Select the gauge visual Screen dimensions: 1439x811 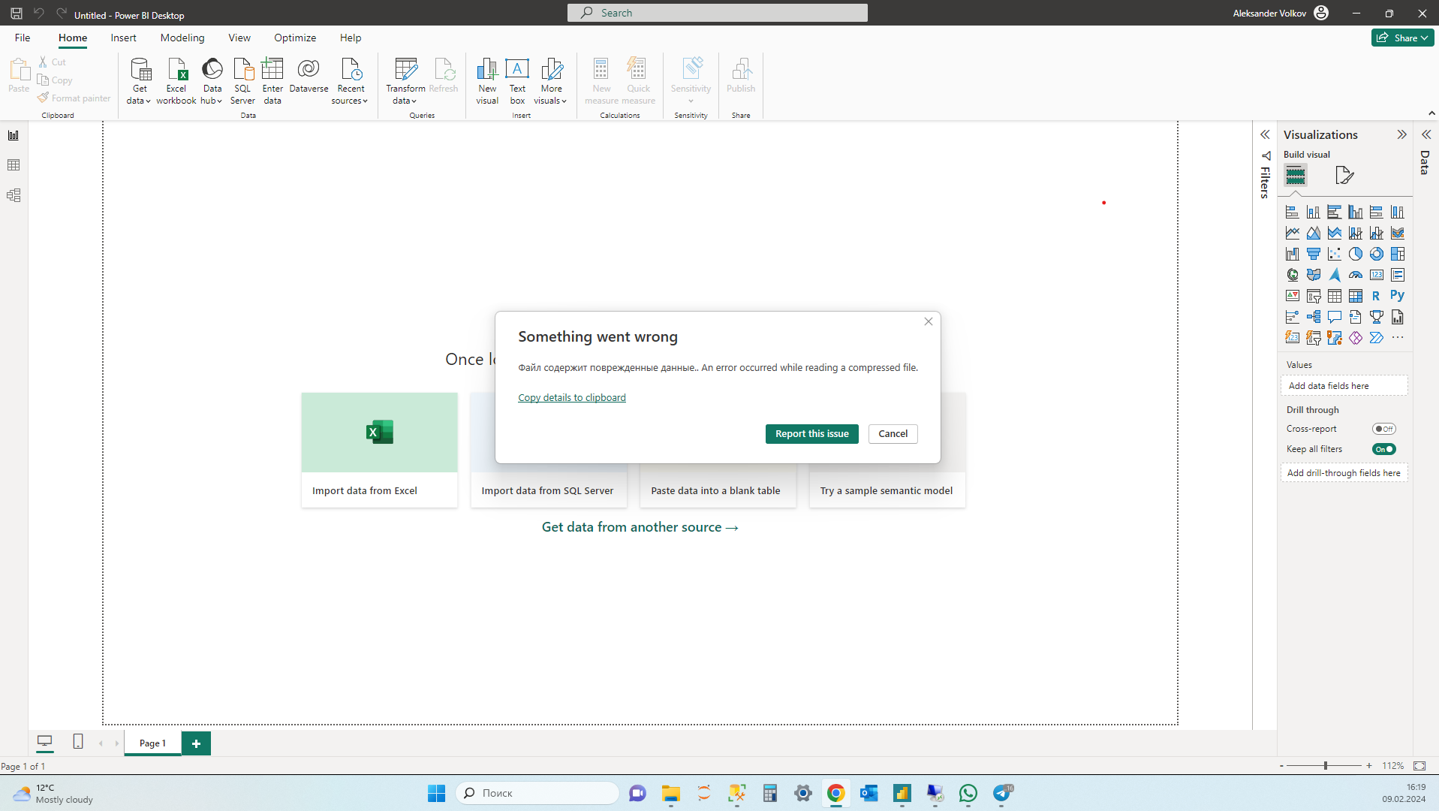pos(1355,275)
